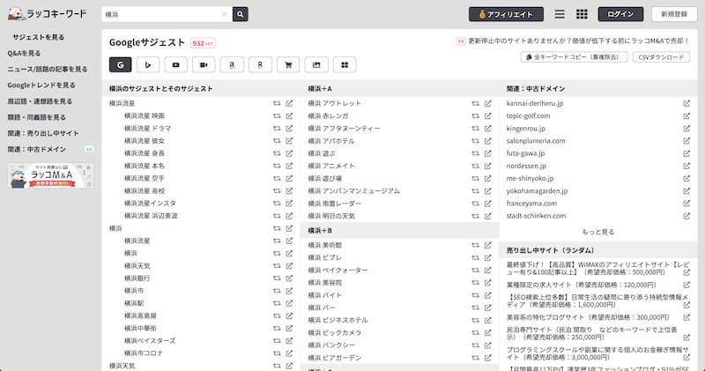The width and height of the screenshot is (705, 371).
Task: Select the Google suggest source icon
Action: [x=120, y=64]
